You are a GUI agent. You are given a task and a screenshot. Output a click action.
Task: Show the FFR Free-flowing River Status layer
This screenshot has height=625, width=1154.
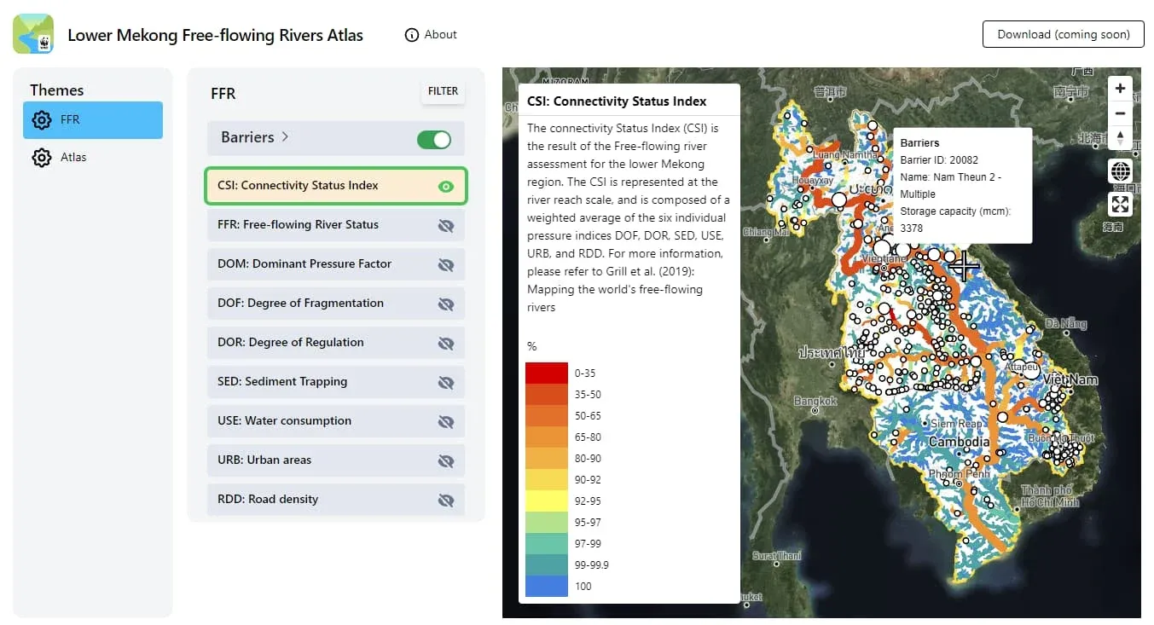click(x=445, y=225)
